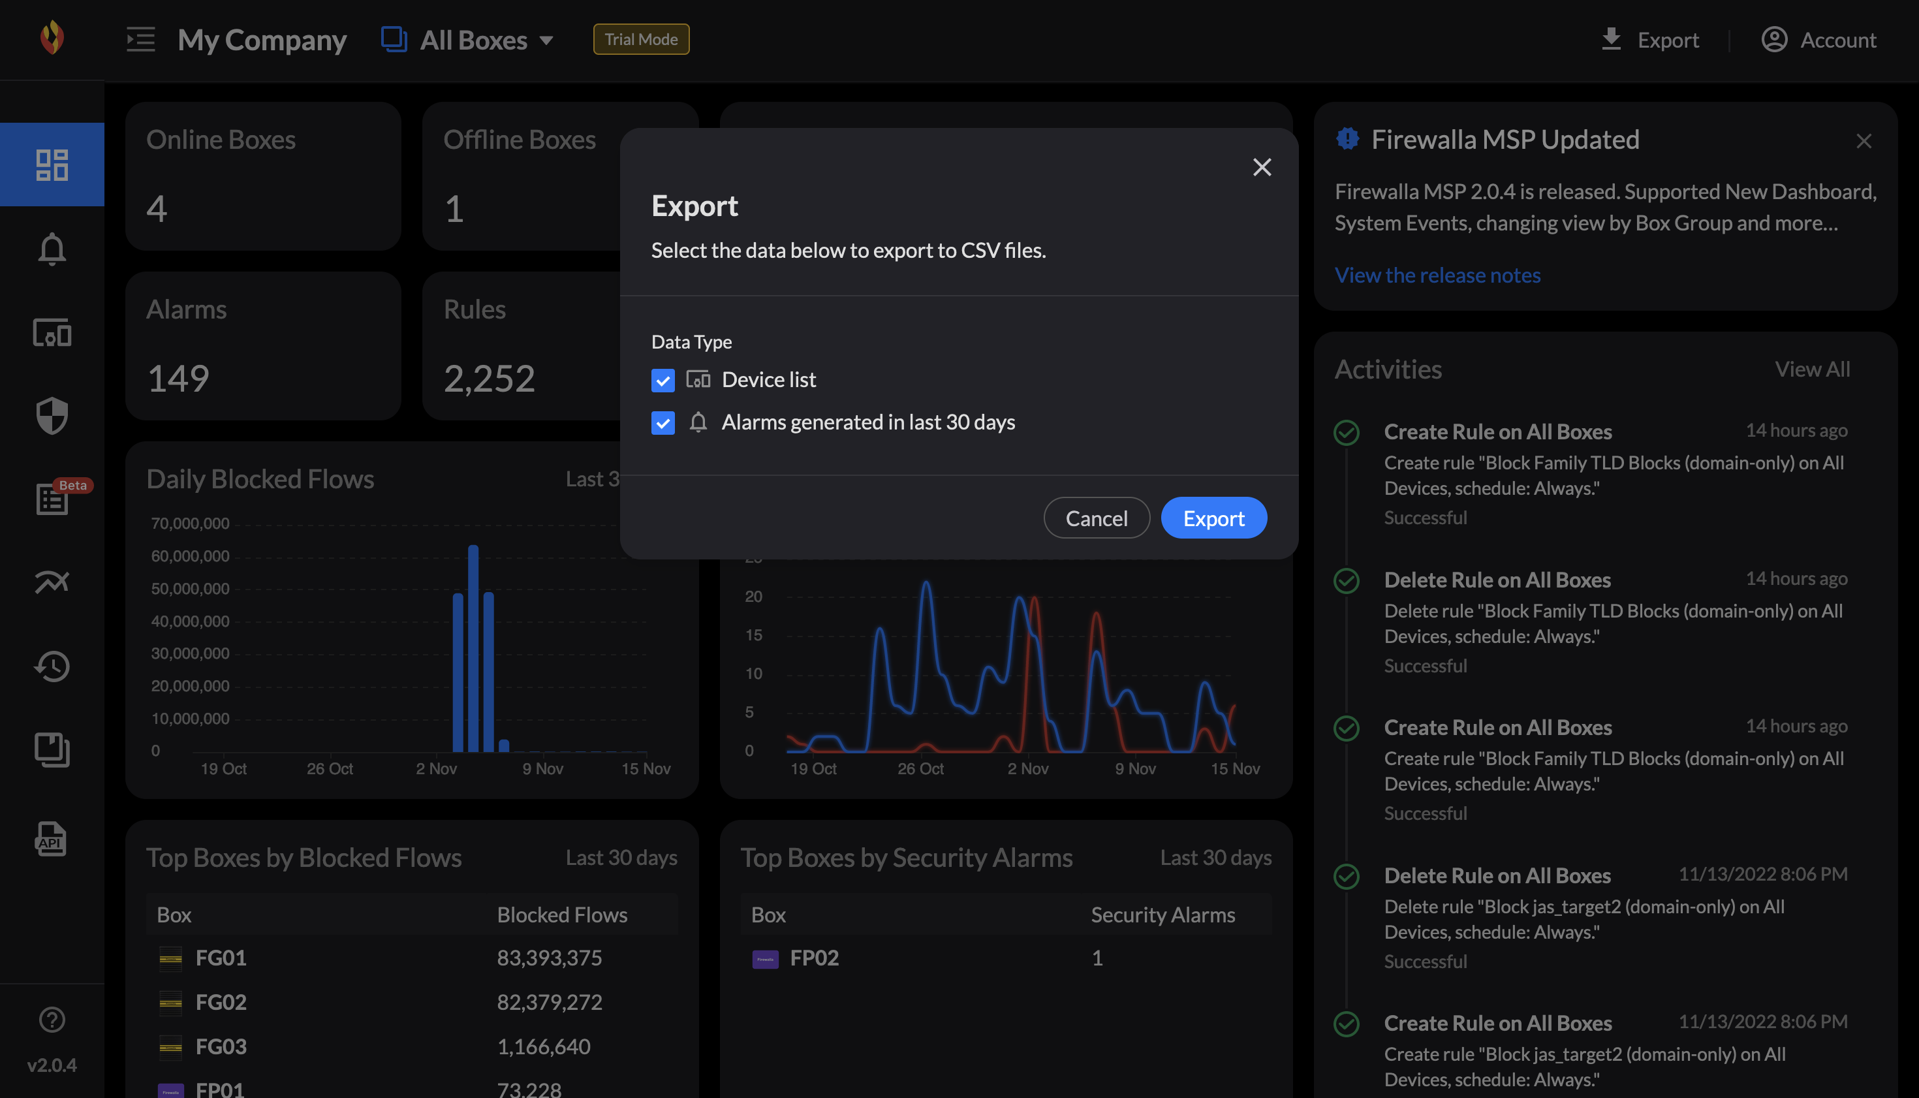Viewport: 1919px width, 1098px height.
Task: Click the 83,393,375 blocked flows value
Action: click(x=549, y=958)
